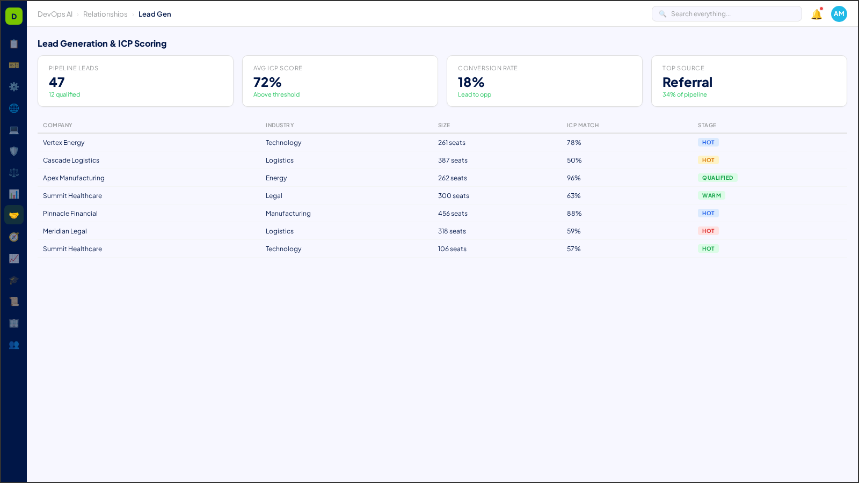Click the laptop icon in the sidebar
859x483 pixels.
(x=13, y=129)
